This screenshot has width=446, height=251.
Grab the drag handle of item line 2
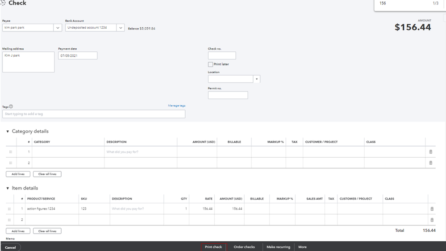coord(9,220)
